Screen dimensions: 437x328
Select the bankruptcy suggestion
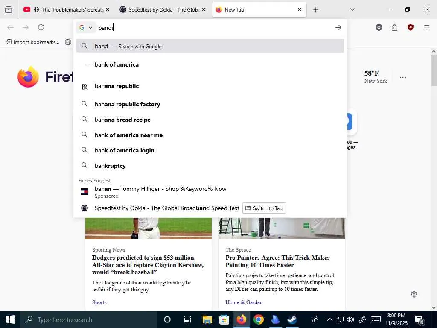210,166
